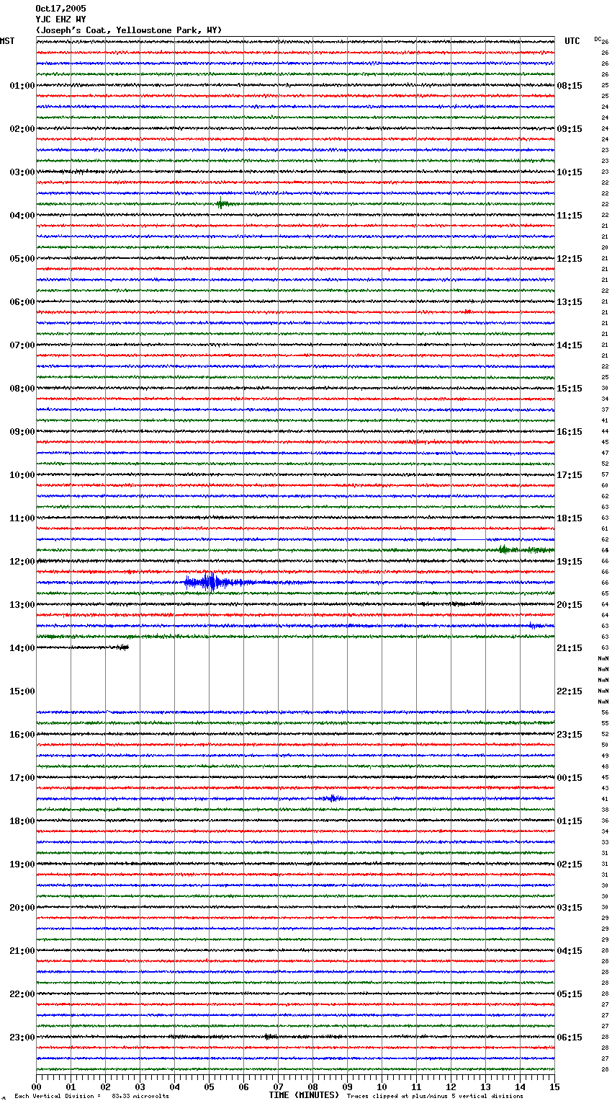Image resolution: width=612 pixels, height=1106 pixels.
Task: Click the 19:00 MST time label
Action: click(22, 864)
